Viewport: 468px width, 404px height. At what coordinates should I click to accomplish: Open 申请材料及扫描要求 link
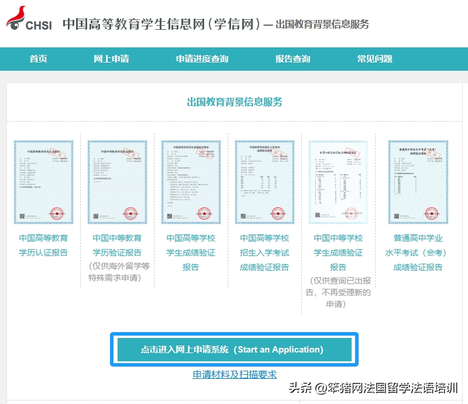[234, 375]
